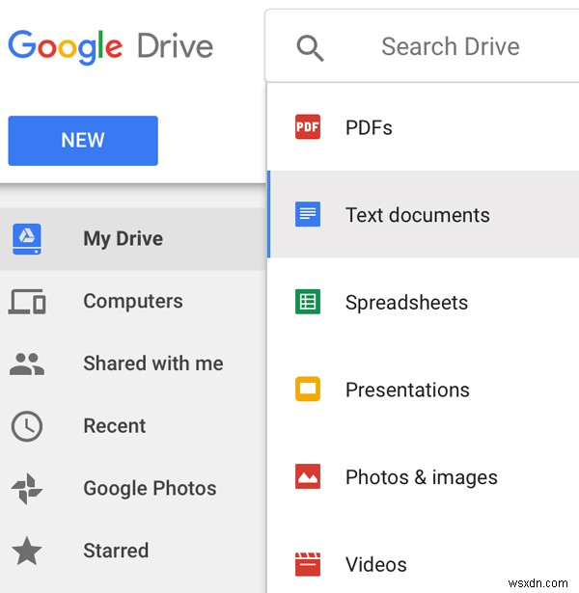Open Google Photos section

click(132, 489)
